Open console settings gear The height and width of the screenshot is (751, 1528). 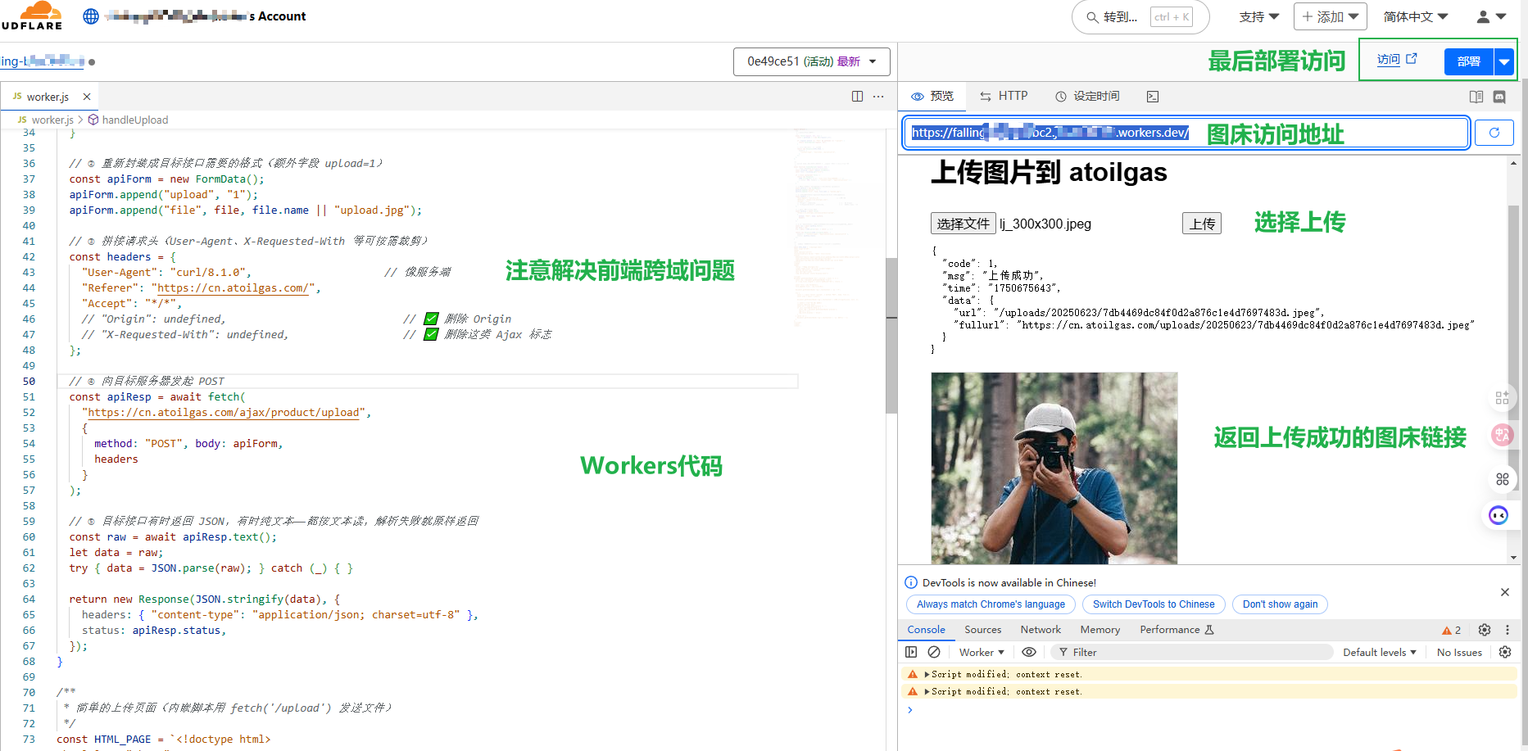point(1505,653)
